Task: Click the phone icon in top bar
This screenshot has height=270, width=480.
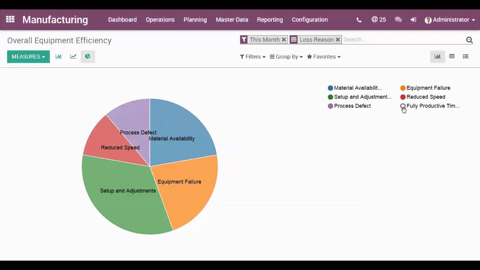Action: pyautogui.click(x=359, y=20)
